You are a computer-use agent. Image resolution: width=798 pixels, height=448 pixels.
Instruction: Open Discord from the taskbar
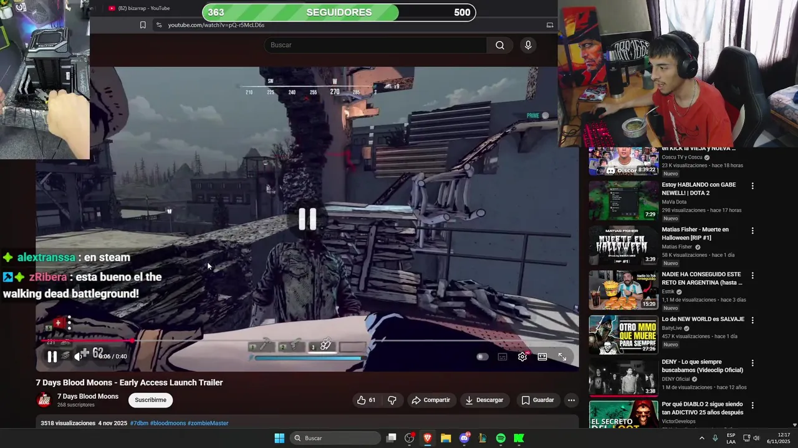pos(464,438)
